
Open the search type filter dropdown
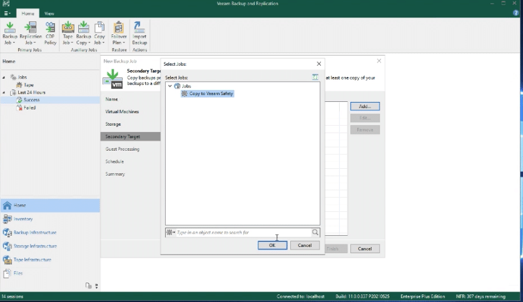(171, 233)
